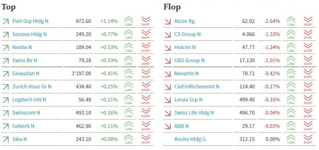Click the SHORT icon for Novartis N
Screen dimensions: 319x150
point(308,74)
